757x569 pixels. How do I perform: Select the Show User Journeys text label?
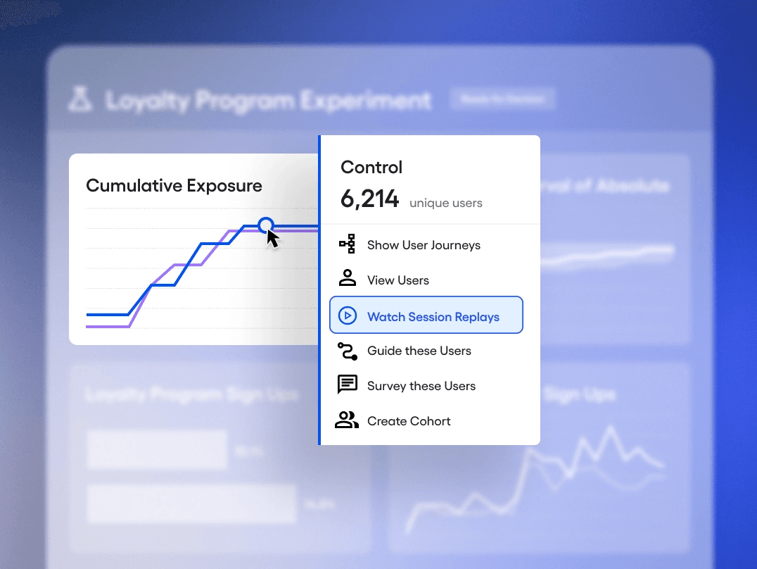click(424, 245)
